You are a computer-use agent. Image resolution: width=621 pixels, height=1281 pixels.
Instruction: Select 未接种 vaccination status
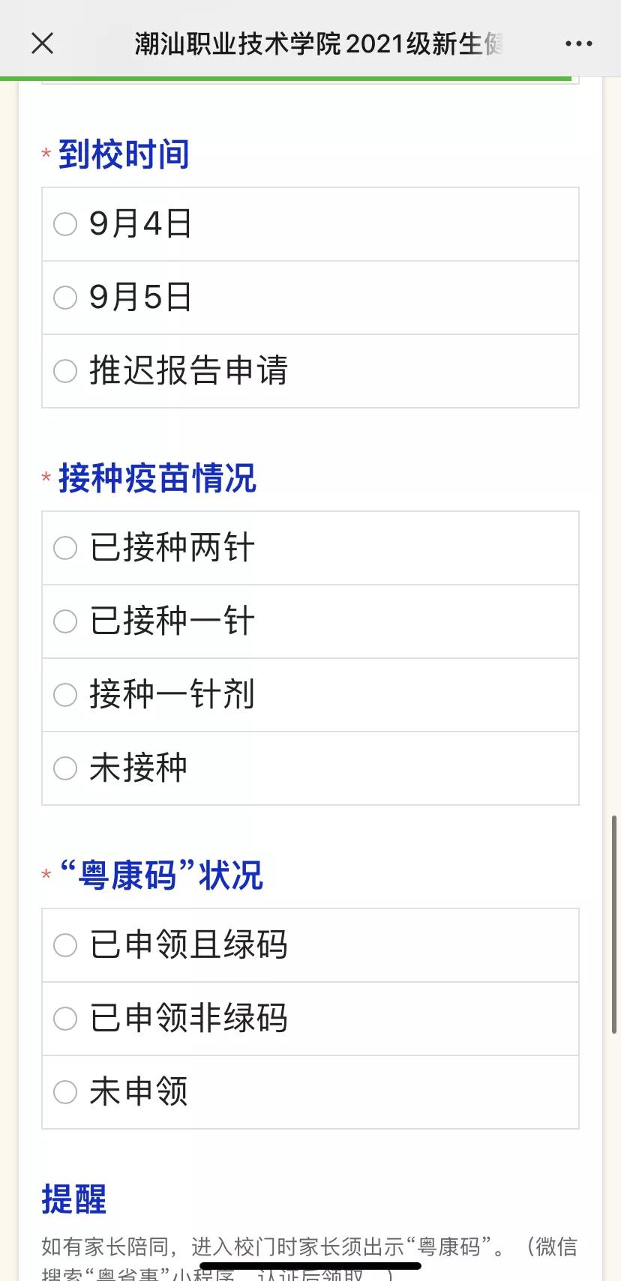coord(65,768)
